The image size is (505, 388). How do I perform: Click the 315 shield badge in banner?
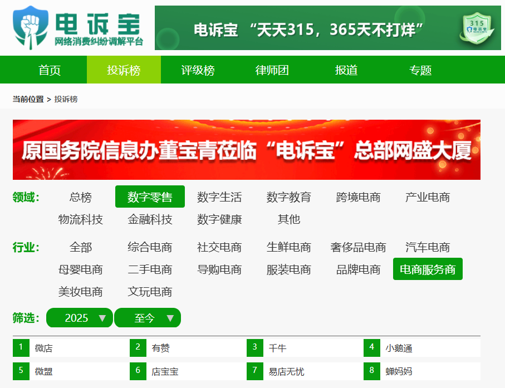click(477, 28)
